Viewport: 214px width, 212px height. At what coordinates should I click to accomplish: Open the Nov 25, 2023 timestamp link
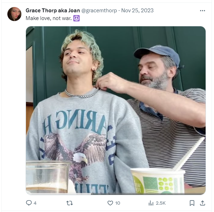[137, 11]
